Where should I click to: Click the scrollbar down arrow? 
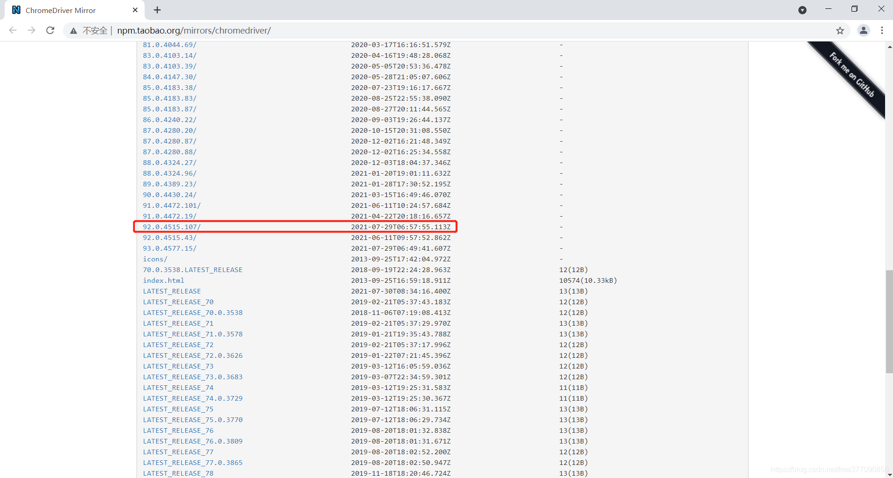[x=889, y=474]
